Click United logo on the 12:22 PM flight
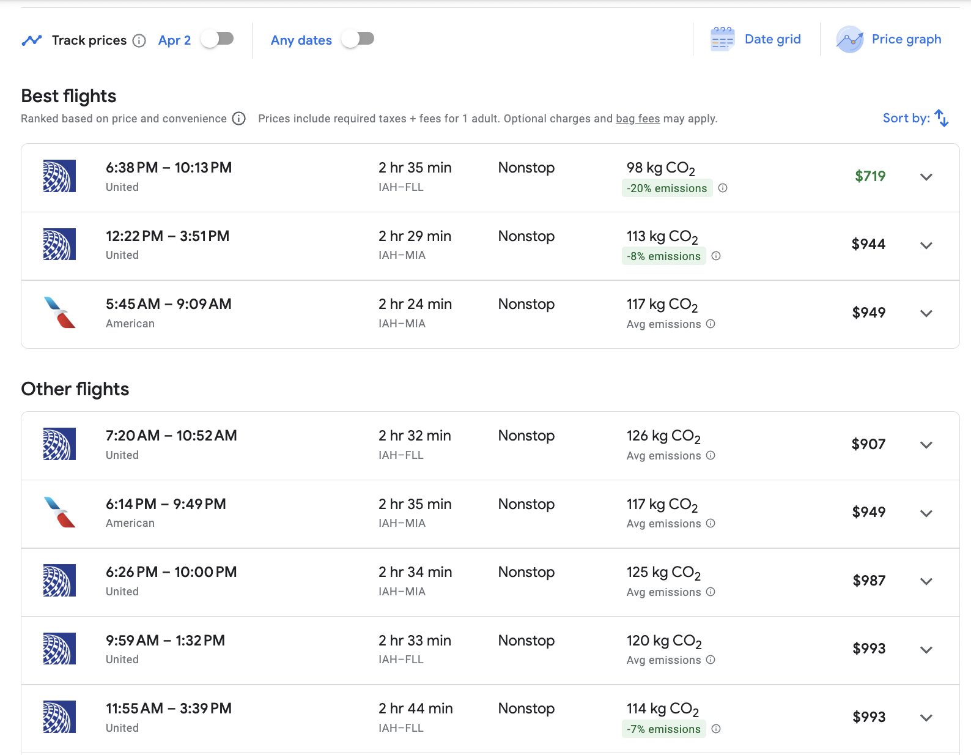The width and height of the screenshot is (971, 755). pyautogui.click(x=59, y=244)
